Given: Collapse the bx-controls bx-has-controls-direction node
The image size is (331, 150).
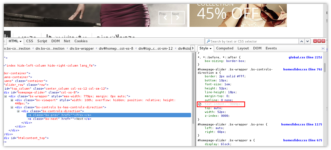Looking at the screenshot, I should [12, 107].
